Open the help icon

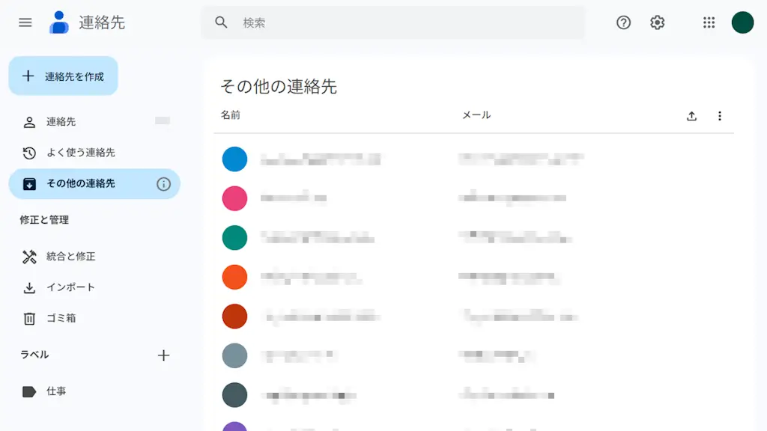(x=623, y=22)
